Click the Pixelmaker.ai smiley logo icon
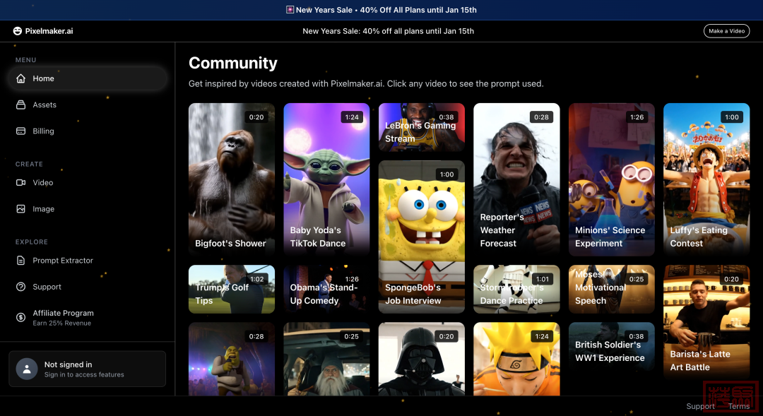The image size is (763, 416). [x=18, y=31]
